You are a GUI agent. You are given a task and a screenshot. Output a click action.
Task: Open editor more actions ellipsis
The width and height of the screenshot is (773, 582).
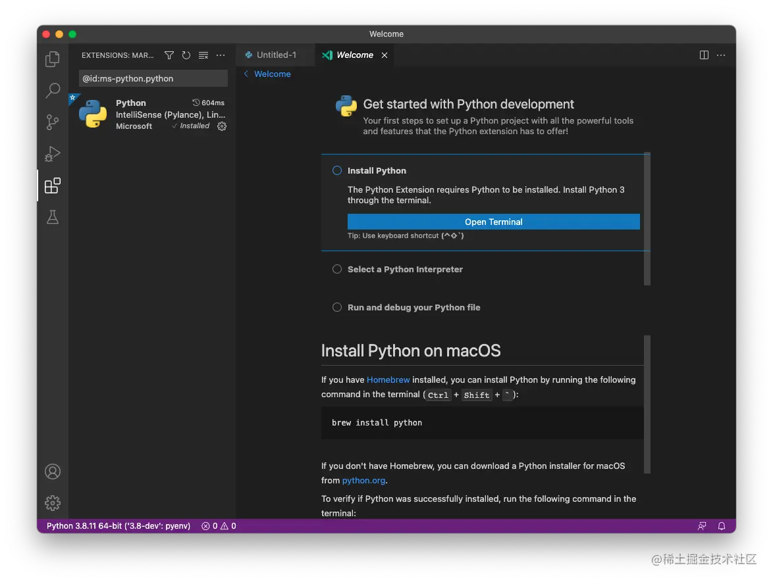(x=721, y=55)
